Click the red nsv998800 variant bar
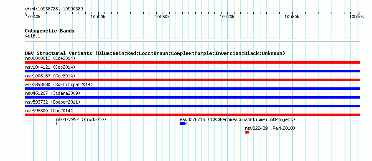372x161 pixels. click(192, 115)
